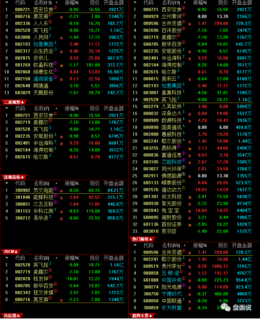Click stock 002317 众生药业
This screenshot has width=260, height=319.
pyautogui.click(x=64, y=51)
